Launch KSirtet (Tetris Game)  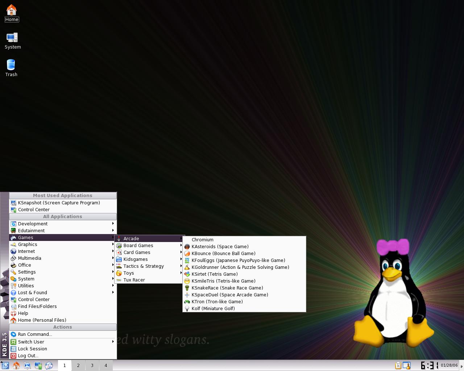[244, 274]
